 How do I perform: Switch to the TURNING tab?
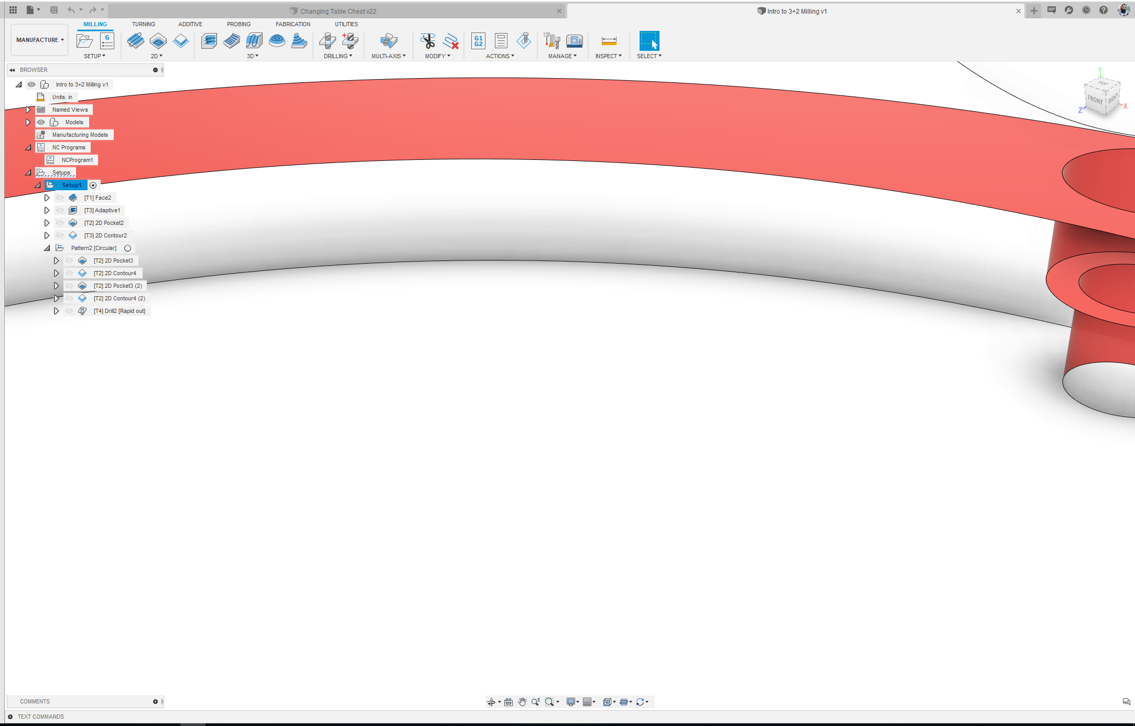(143, 24)
